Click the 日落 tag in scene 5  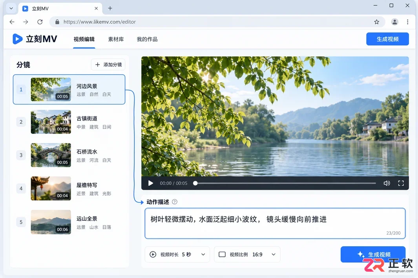pos(107,227)
